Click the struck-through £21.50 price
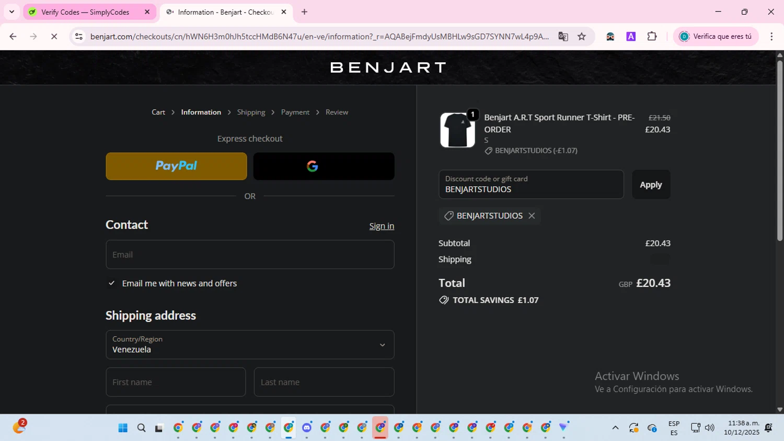Screen dimensions: 784x441 click(659, 118)
